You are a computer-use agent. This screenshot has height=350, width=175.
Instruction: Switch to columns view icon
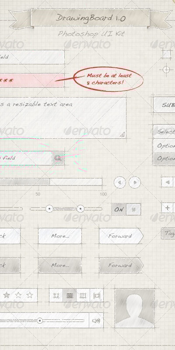83,296
